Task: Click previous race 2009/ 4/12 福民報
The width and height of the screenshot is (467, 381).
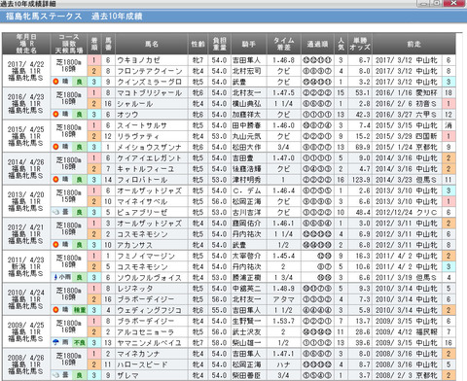Action: pyautogui.click(x=407, y=332)
